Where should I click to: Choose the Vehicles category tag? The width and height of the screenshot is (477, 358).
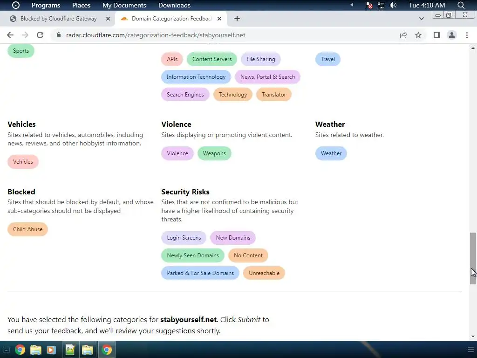point(23,162)
